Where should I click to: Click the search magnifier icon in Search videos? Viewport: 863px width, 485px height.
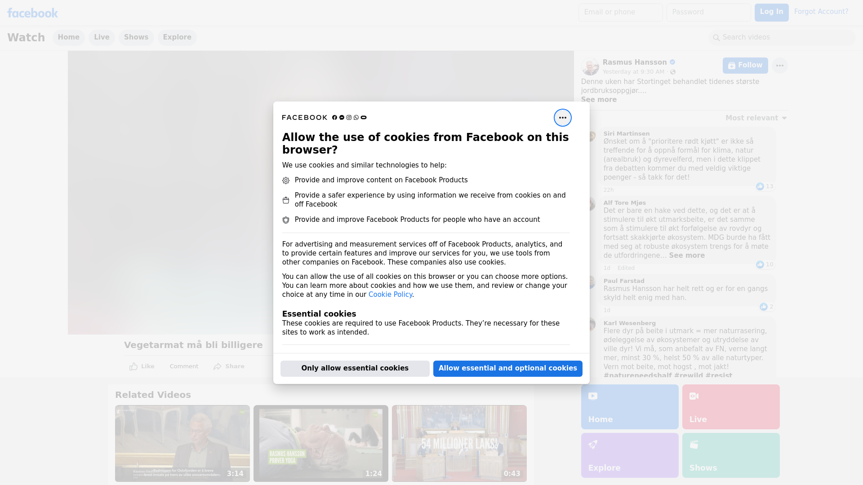[x=716, y=38]
